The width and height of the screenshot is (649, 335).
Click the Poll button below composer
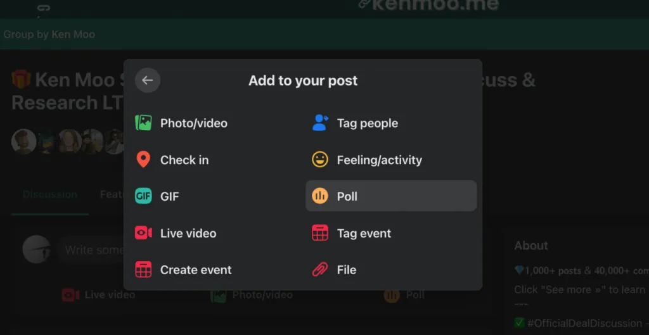tap(404, 294)
